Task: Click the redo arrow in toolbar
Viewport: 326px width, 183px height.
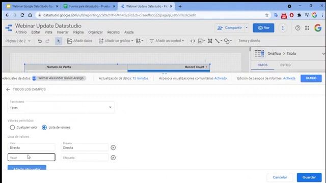Action: pyautogui.click(x=47, y=41)
